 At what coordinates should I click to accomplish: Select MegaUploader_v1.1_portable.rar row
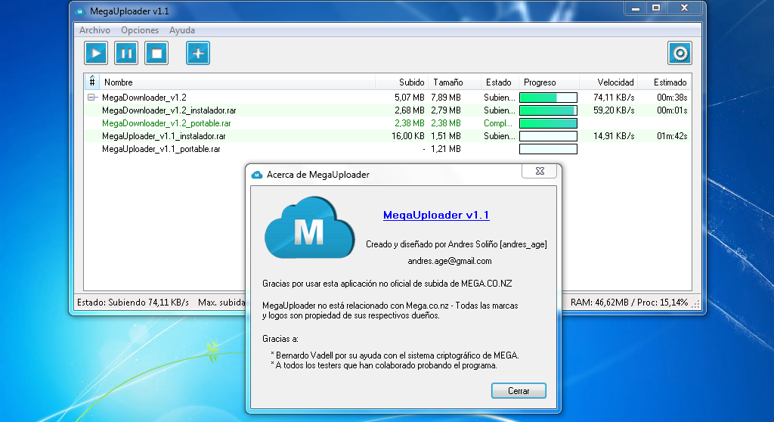pyautogui.click(x=388, y=149)
